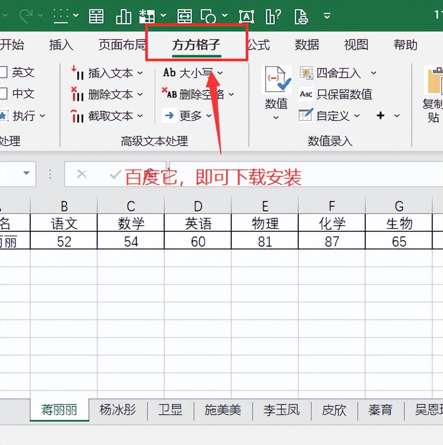Screen dimensions: 443x445
Task: Switch to the 皮欣 sheet tab
Action: point(334,410)
